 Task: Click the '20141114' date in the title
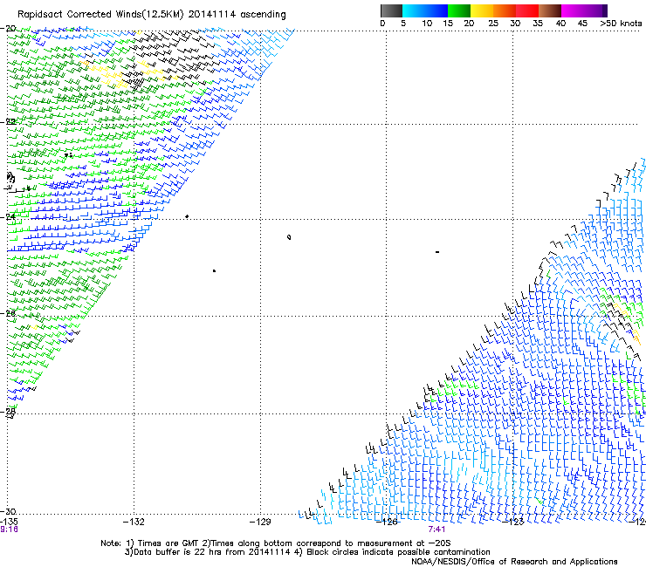(212, 15)
